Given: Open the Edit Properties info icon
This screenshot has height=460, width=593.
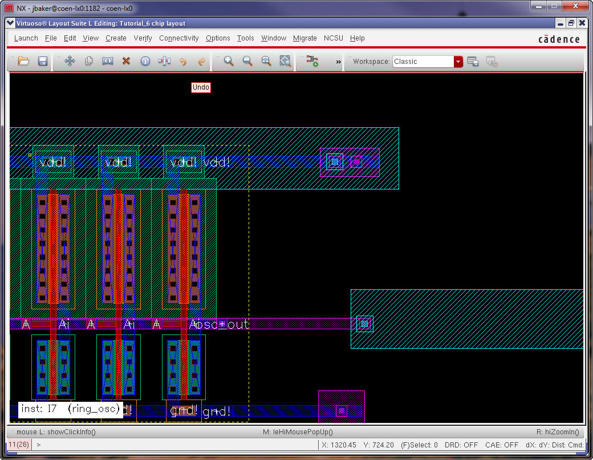Looking at the screenshot, I should coord(145,61).
